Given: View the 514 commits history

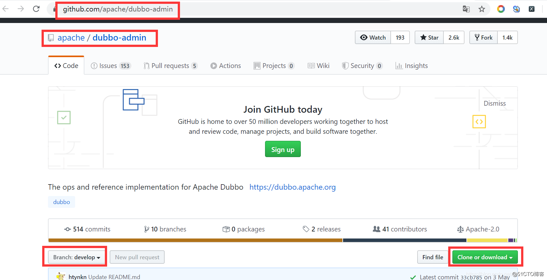Looking at the screenshot, I should 87,229.
